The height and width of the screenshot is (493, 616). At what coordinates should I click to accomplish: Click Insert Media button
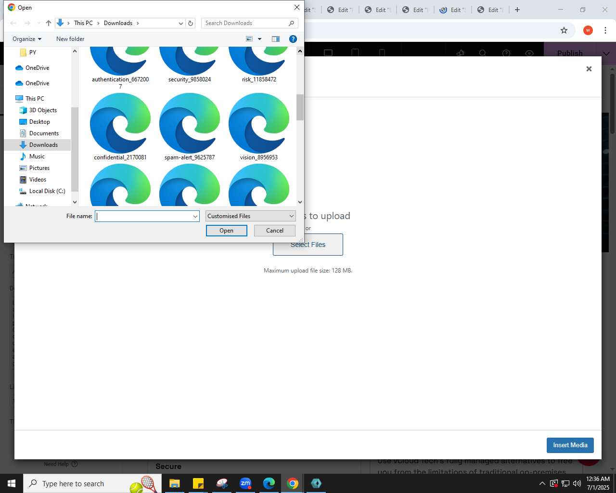point(570,445)
